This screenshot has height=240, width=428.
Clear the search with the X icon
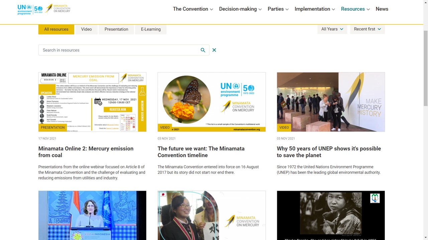(214, 50)
